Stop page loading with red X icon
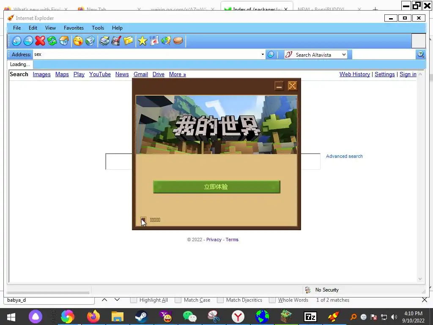 point(40,41)
